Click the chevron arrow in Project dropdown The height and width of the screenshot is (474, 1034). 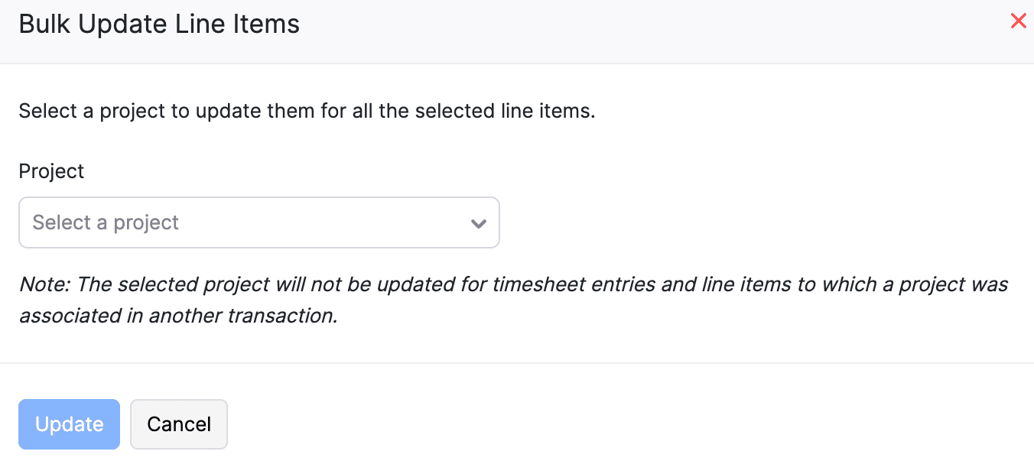click(x=479, y=223)
